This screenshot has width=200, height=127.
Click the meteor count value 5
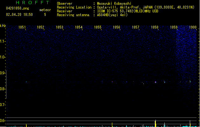pyautogui.click(x=45, y=15)
